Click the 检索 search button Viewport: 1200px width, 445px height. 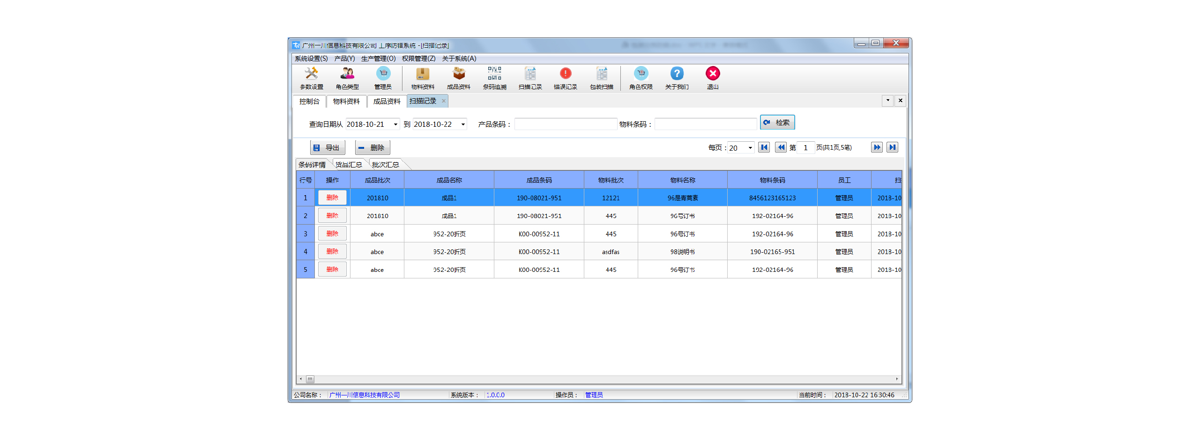(x=777, y=123)
